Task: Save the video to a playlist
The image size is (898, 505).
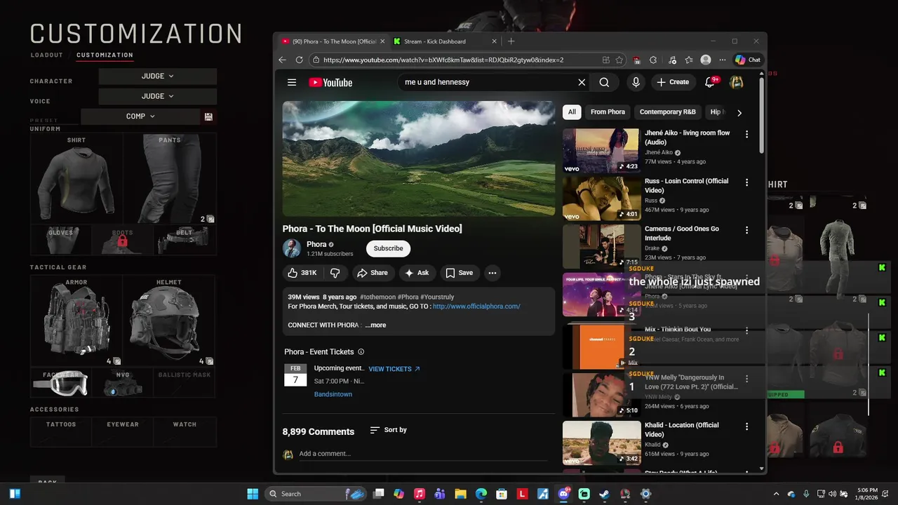Action: pos(460,273)
